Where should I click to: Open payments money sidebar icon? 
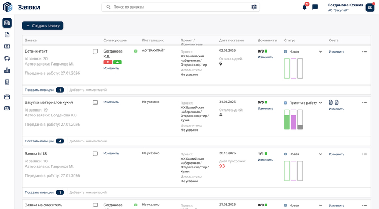tap(7, 47)
